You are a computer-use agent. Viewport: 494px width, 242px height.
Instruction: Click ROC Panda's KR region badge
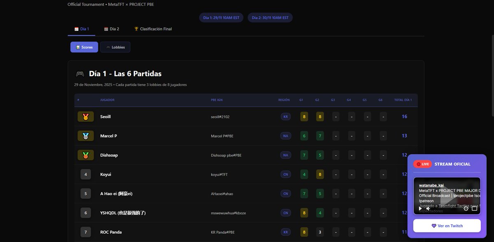click(285, 232)
